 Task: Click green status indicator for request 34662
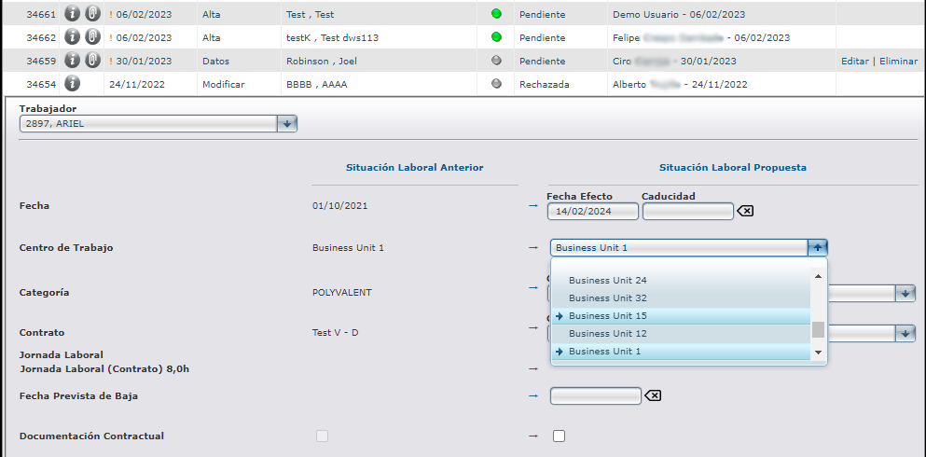pos(496,37)
